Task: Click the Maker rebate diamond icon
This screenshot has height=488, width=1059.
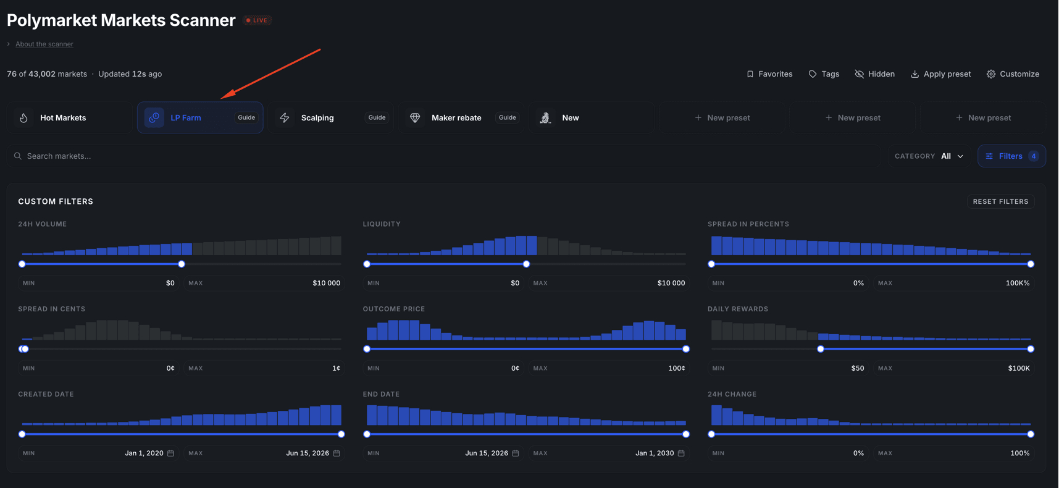Action: pyautogui.click(x=415, y=117)
